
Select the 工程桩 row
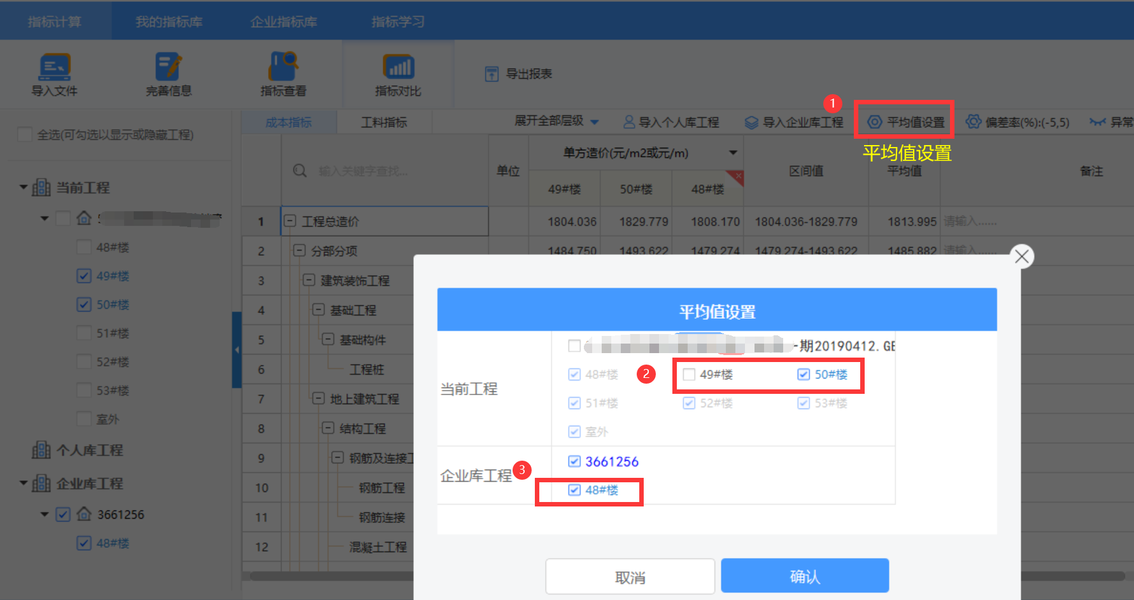click(367, 369)
